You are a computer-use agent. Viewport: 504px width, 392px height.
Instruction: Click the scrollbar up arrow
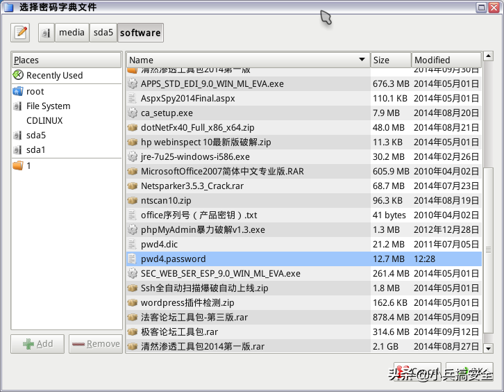tap(488, 56)
